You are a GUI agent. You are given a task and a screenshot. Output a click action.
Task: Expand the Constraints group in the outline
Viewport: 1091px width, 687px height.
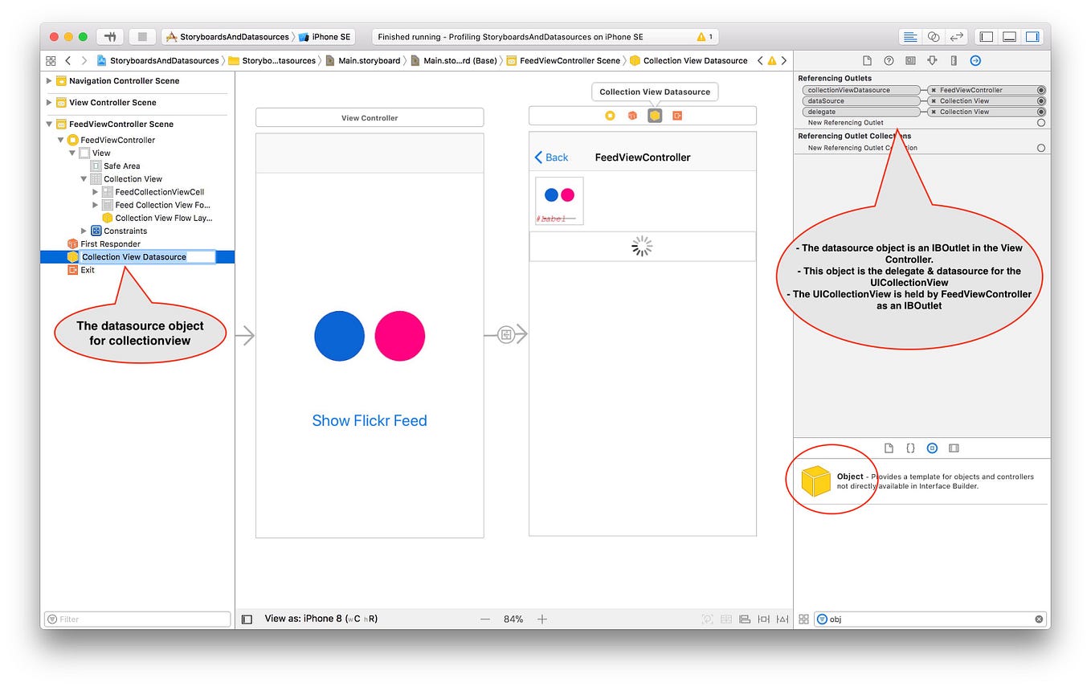pos(84,231)
